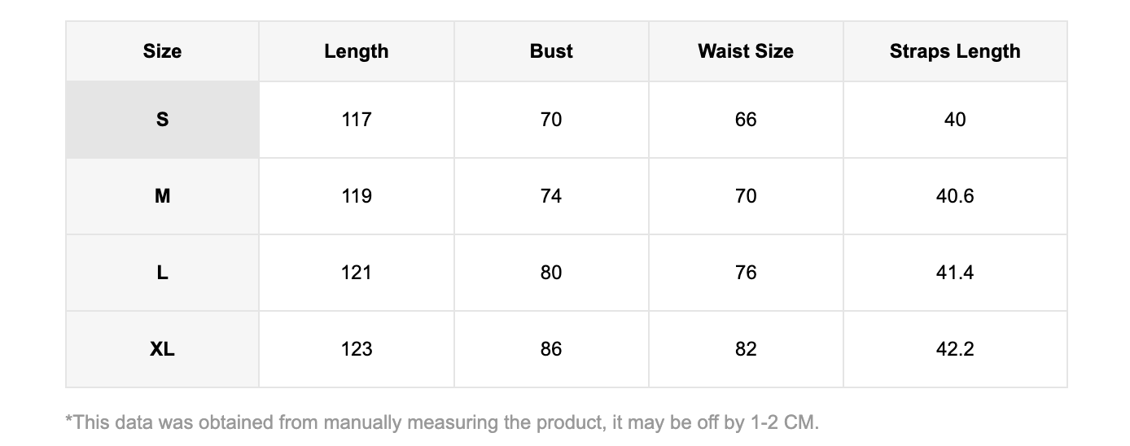Click the Bust column header
The height and width of the screenshot is (446, 1130).
tap(551, 51)
